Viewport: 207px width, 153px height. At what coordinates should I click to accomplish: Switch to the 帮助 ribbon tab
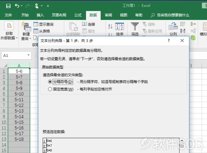pos(139,15)
